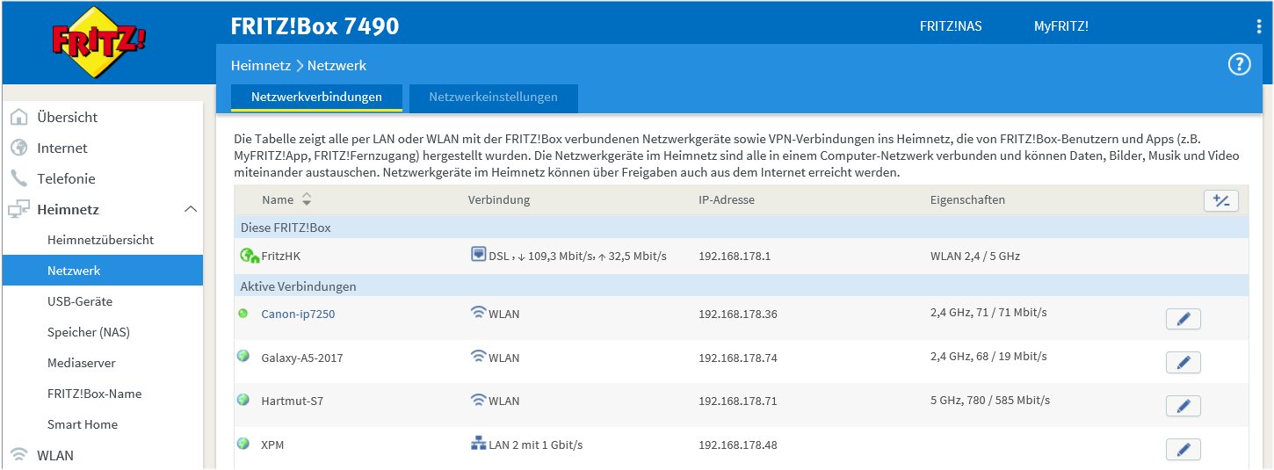
Task: Open WLAN in the sidebar
Action: click(x=55, y=455)
